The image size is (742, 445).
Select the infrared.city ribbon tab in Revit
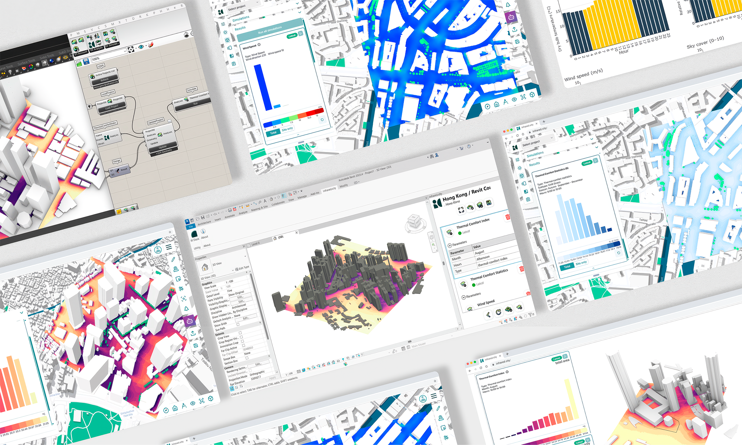point(329,189)
